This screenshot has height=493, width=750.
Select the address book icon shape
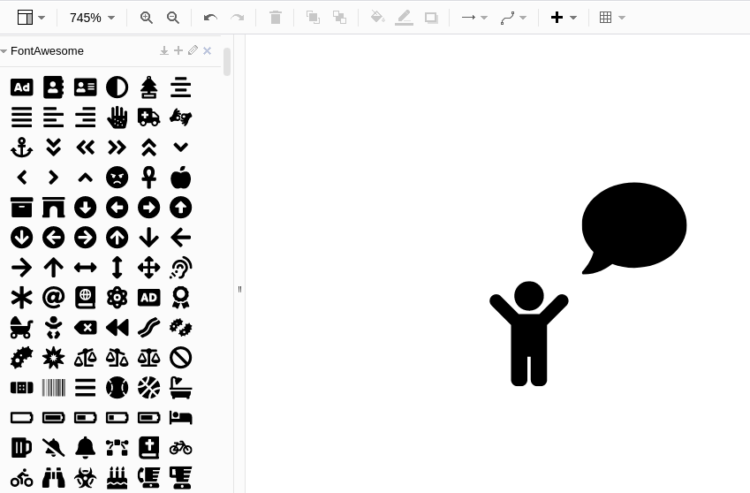[54, 87]
